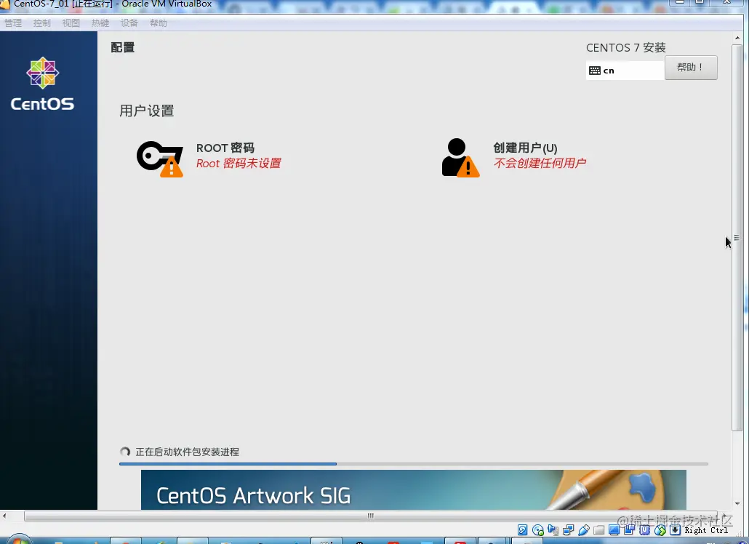Open the 管理 menu
749x544 pixels.
click(x=13, y=23)
